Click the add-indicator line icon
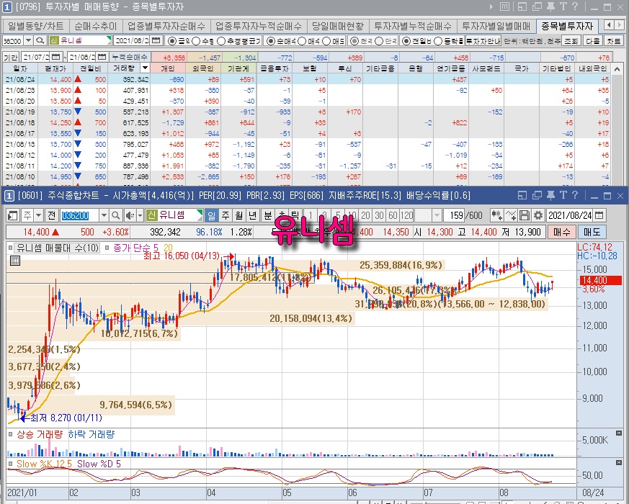The height and width of the screenshot is (504, 629). point(511,216)
